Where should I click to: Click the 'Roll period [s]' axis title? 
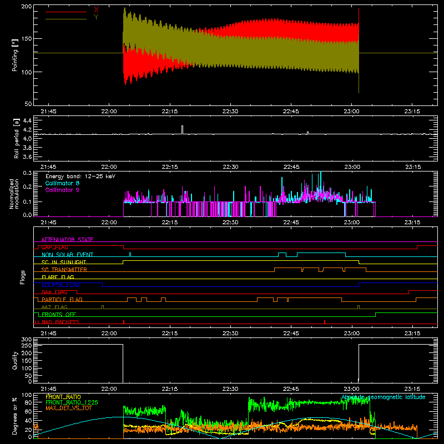(17, 138)
